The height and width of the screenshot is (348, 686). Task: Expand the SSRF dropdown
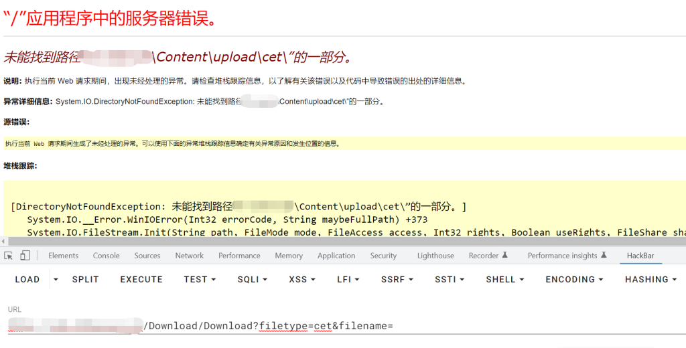coord(397,279)
